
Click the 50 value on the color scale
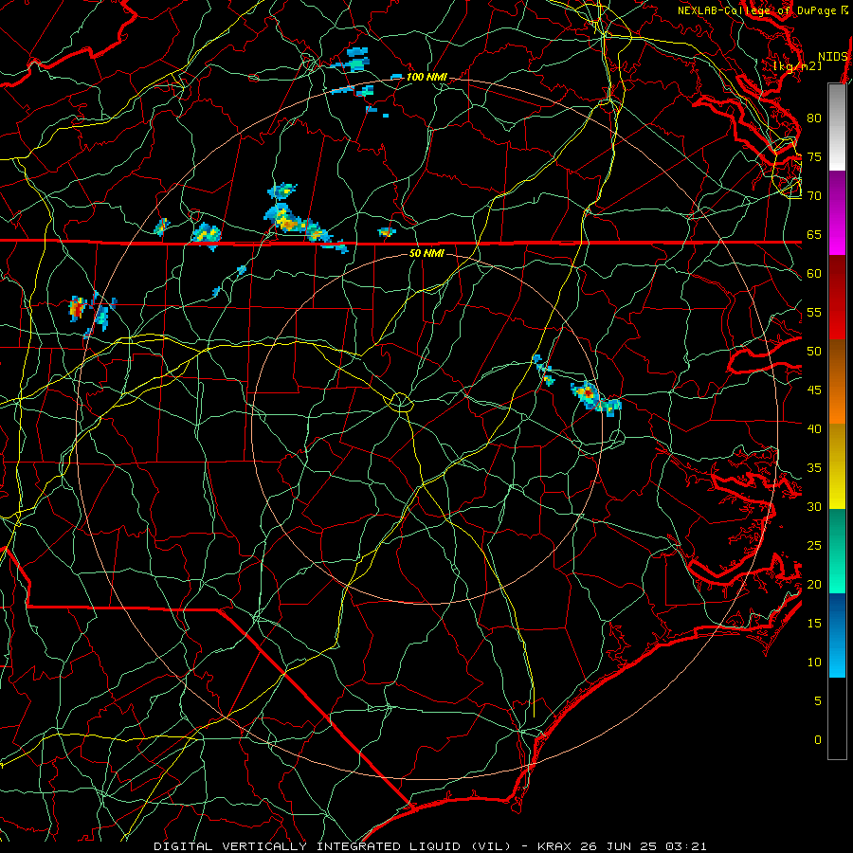tap(814, 351)
